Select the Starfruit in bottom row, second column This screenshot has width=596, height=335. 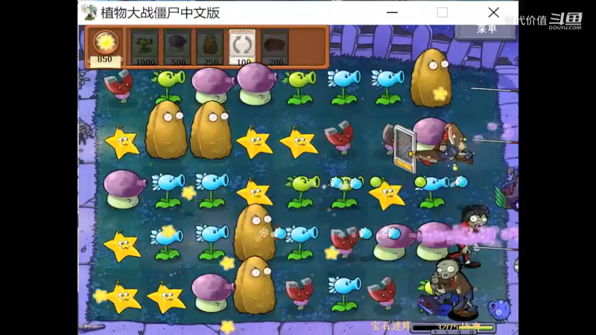pos(166,297)
